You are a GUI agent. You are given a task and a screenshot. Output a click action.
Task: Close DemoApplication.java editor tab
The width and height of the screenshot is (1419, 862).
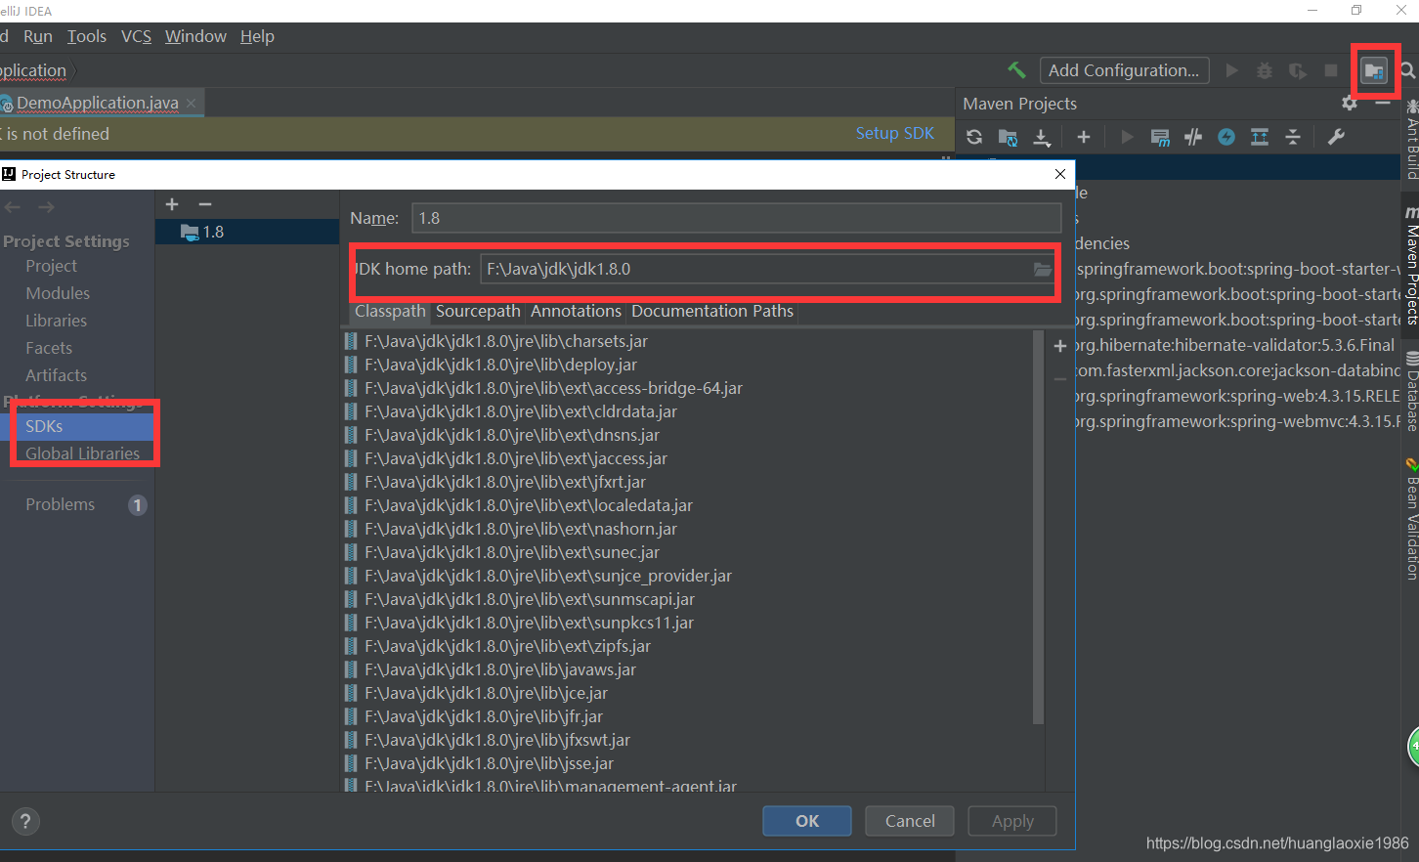click(x=191, y=103)
